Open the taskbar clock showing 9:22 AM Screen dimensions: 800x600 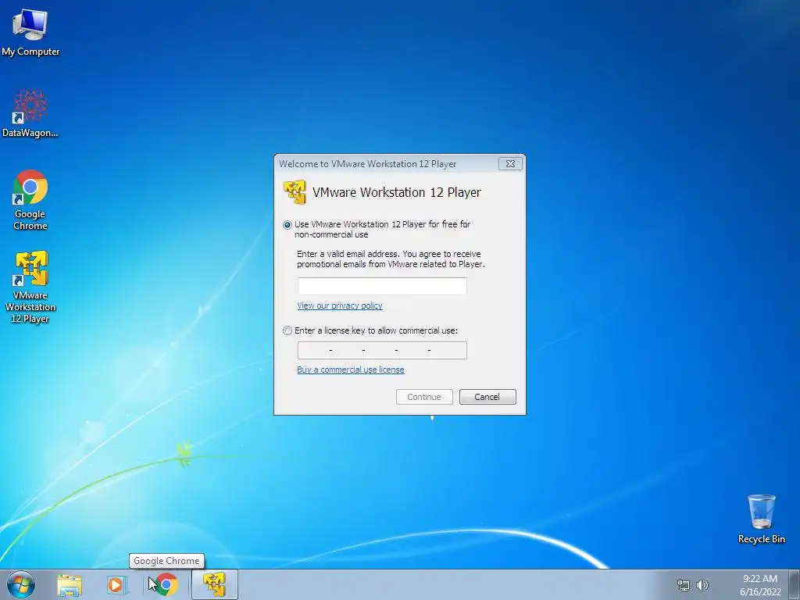tap(760, 585)
